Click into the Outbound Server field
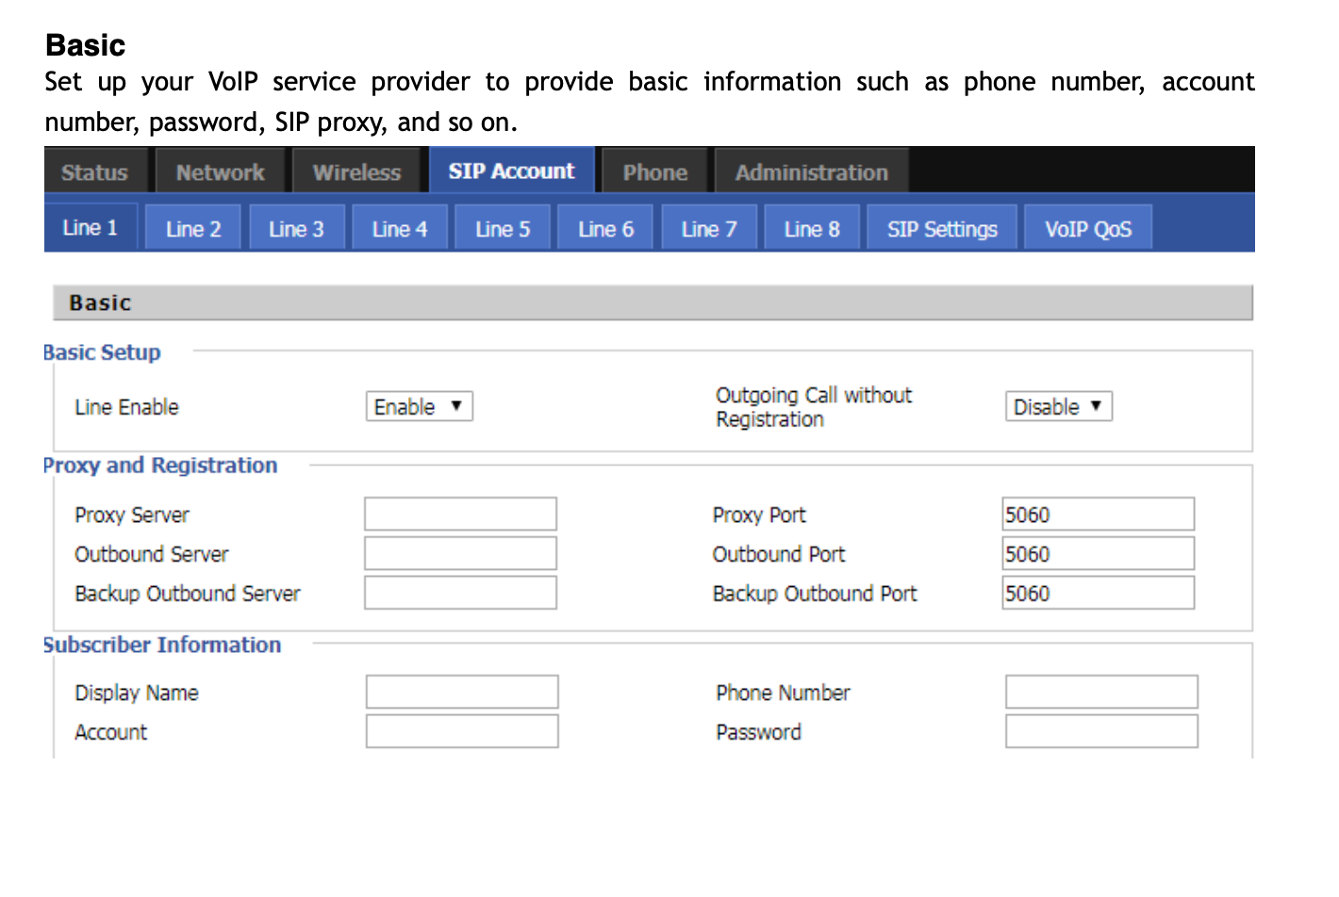 [x=461, y=554]
